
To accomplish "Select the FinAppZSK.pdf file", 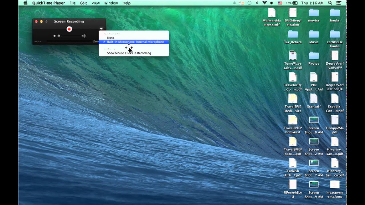I will pos(335,125).
